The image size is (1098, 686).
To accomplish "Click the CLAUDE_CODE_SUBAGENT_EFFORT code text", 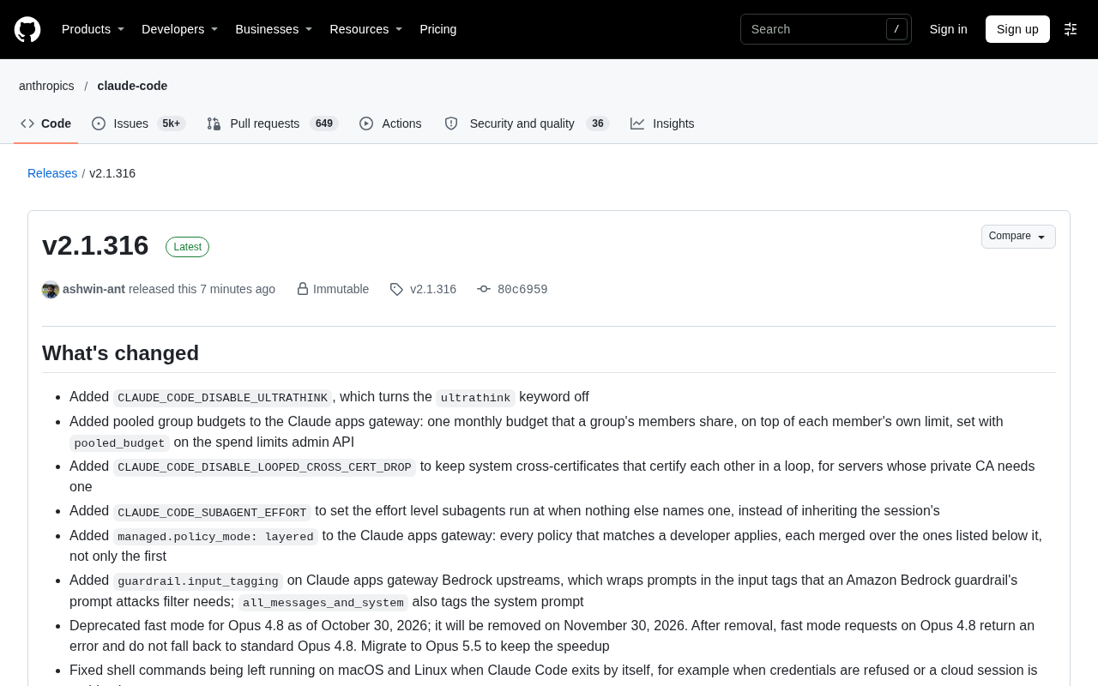I will tap(212, 513).
